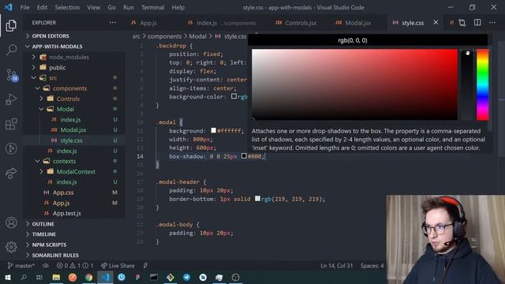Open the Help menu

(178, 7)
